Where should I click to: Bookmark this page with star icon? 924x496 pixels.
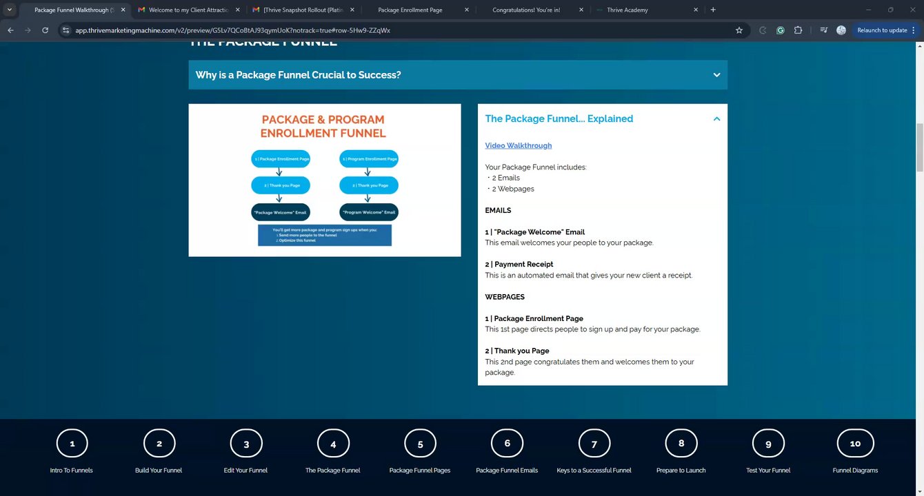pyautogui.click(x=739, y=30)
